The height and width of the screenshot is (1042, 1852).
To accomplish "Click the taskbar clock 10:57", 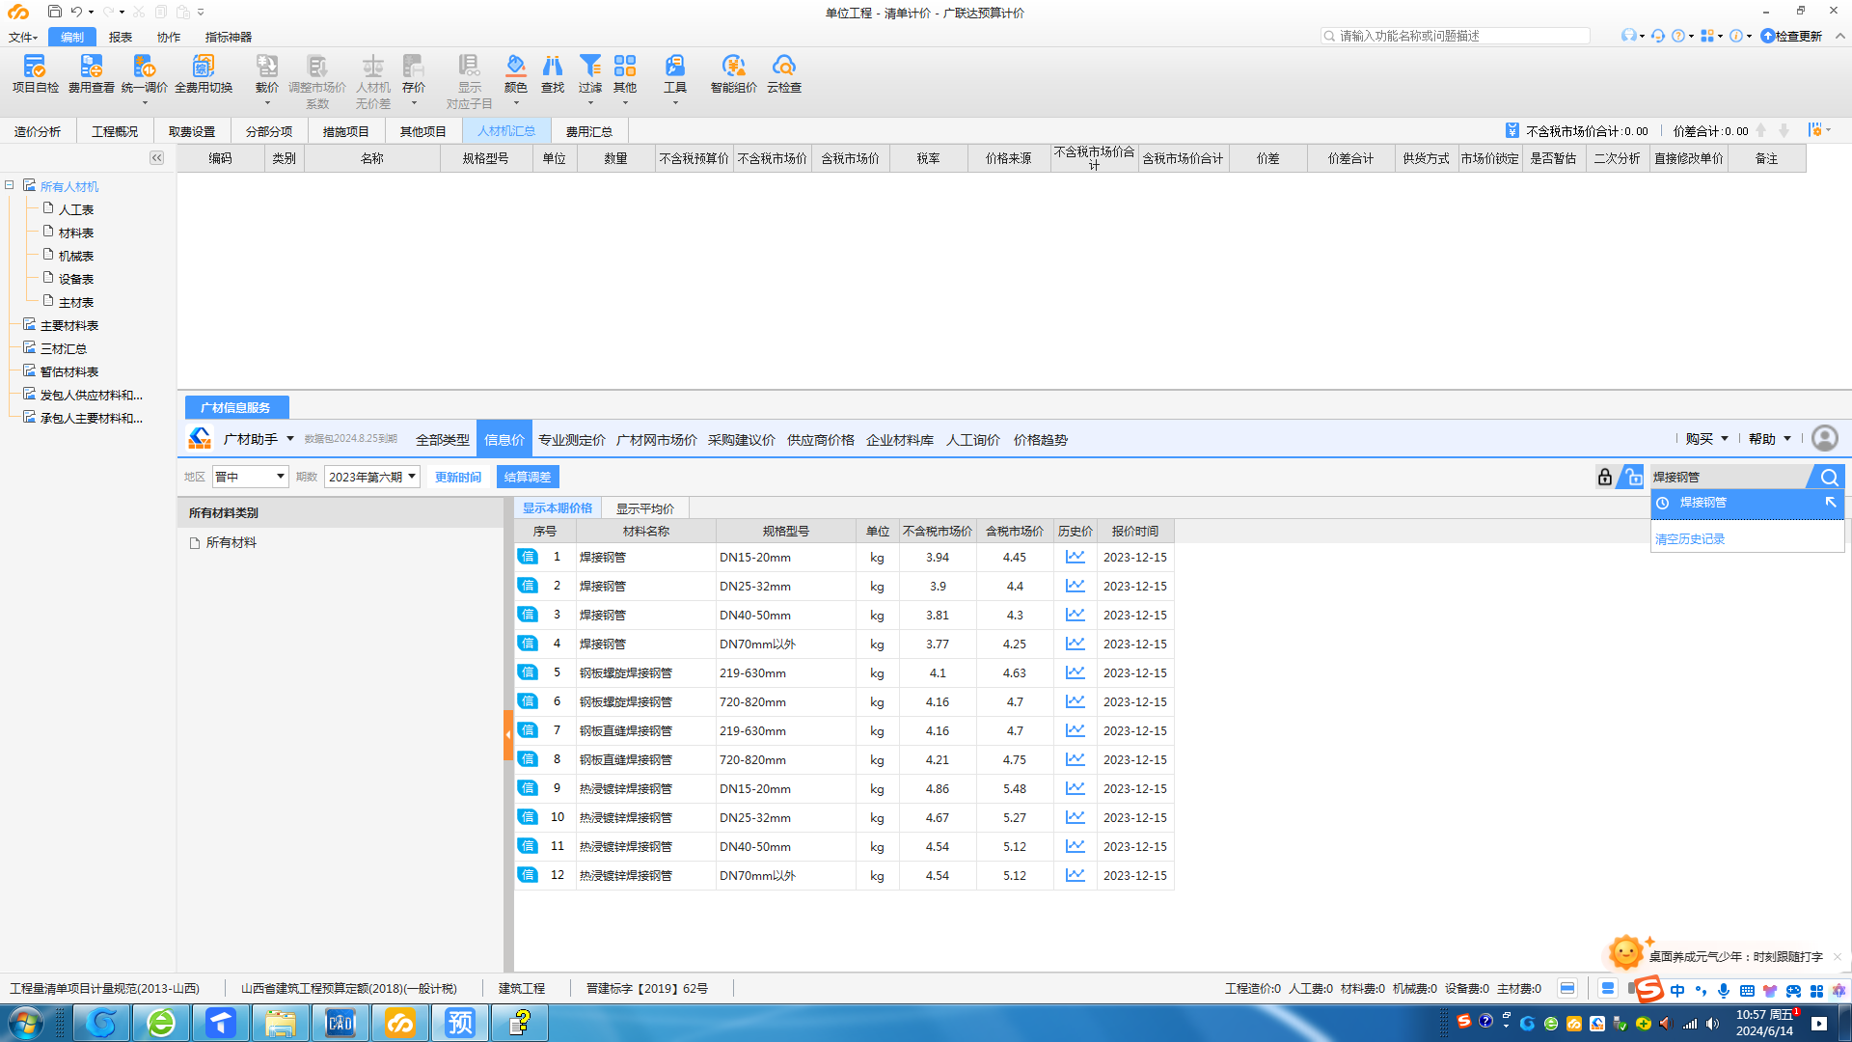I will pyautogui.click(x=1764, y=1023).
